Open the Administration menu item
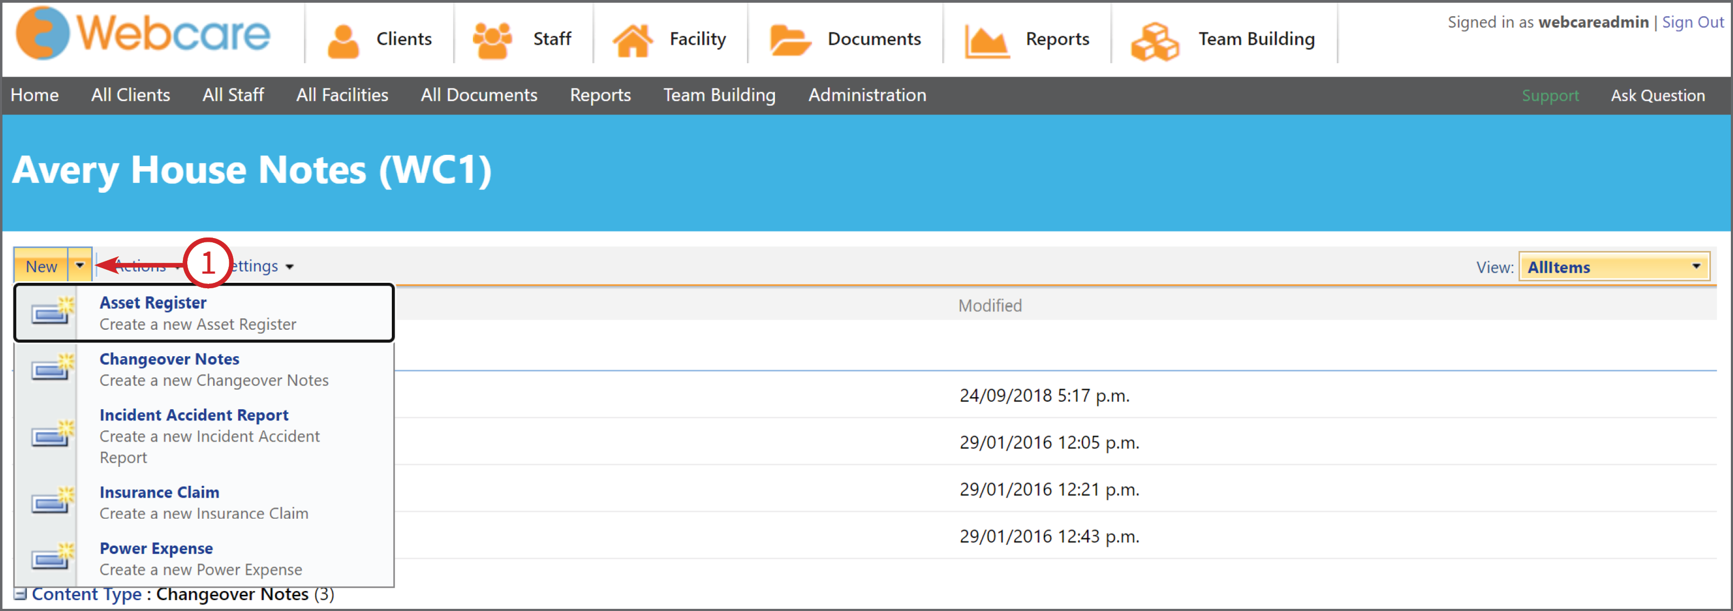The height and width of the screenshot is (611, 1733). click(867, 95)
